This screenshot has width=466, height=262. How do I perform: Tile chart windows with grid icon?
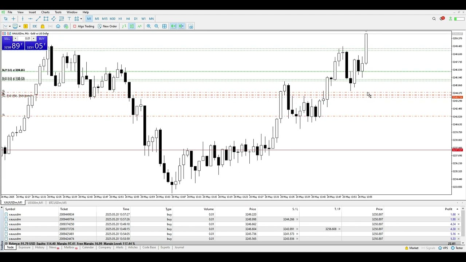(x=165, y=26)
